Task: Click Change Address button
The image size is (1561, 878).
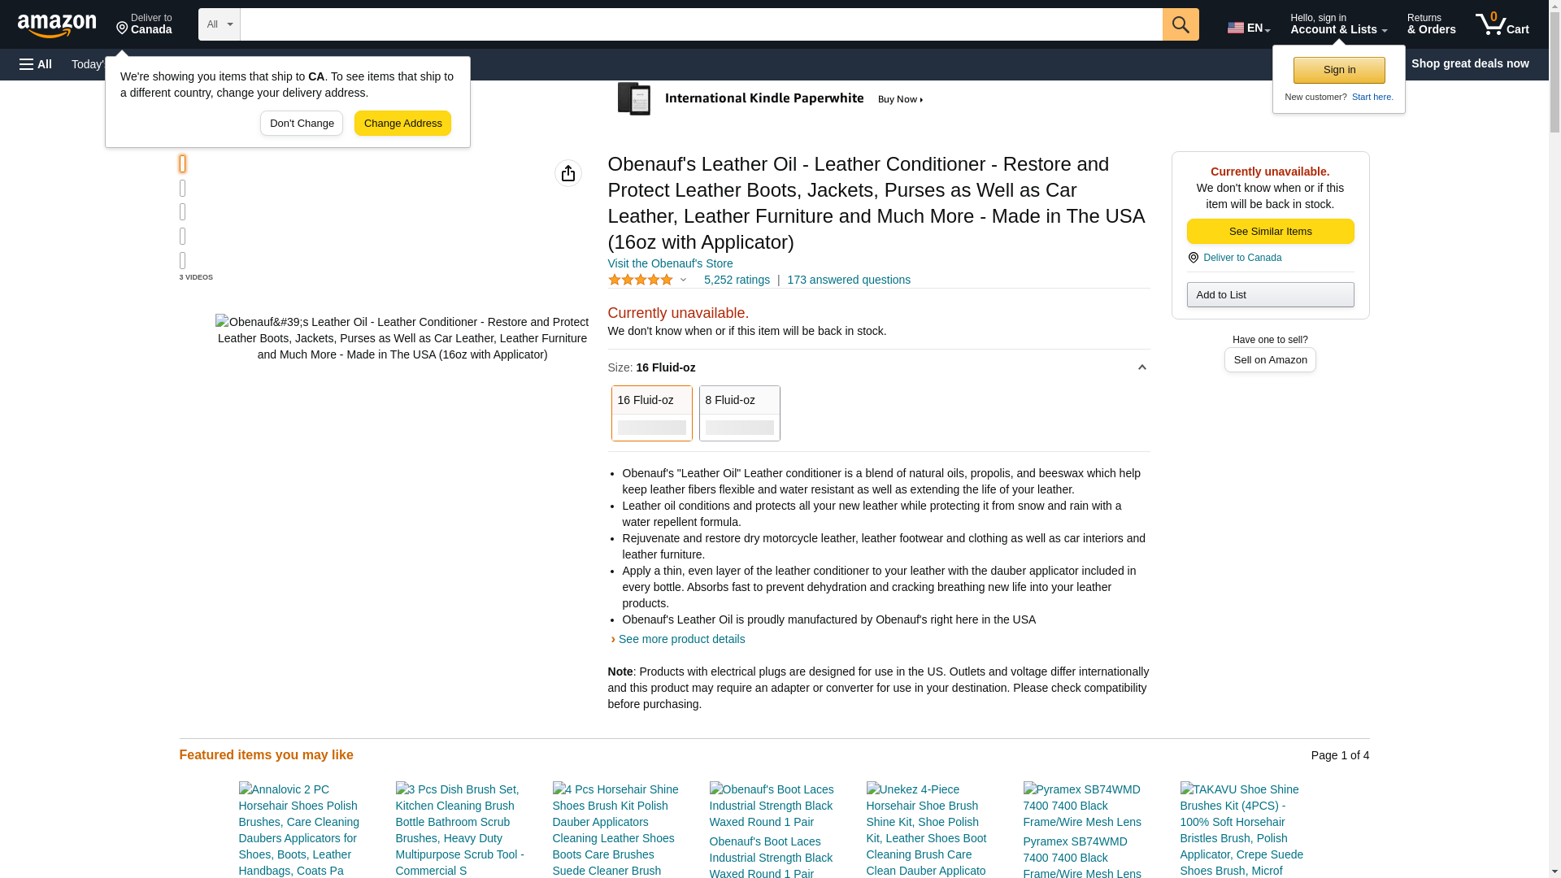Action: (402, 124)
